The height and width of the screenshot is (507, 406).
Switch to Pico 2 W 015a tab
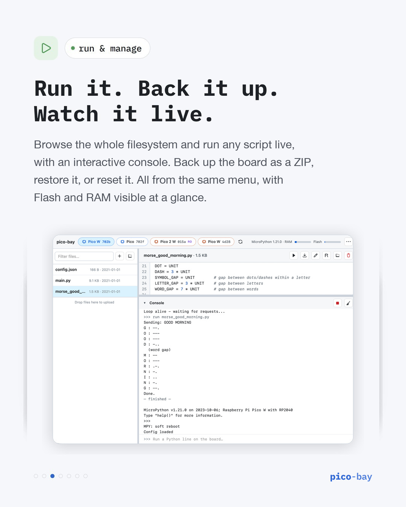click(173, 242)
